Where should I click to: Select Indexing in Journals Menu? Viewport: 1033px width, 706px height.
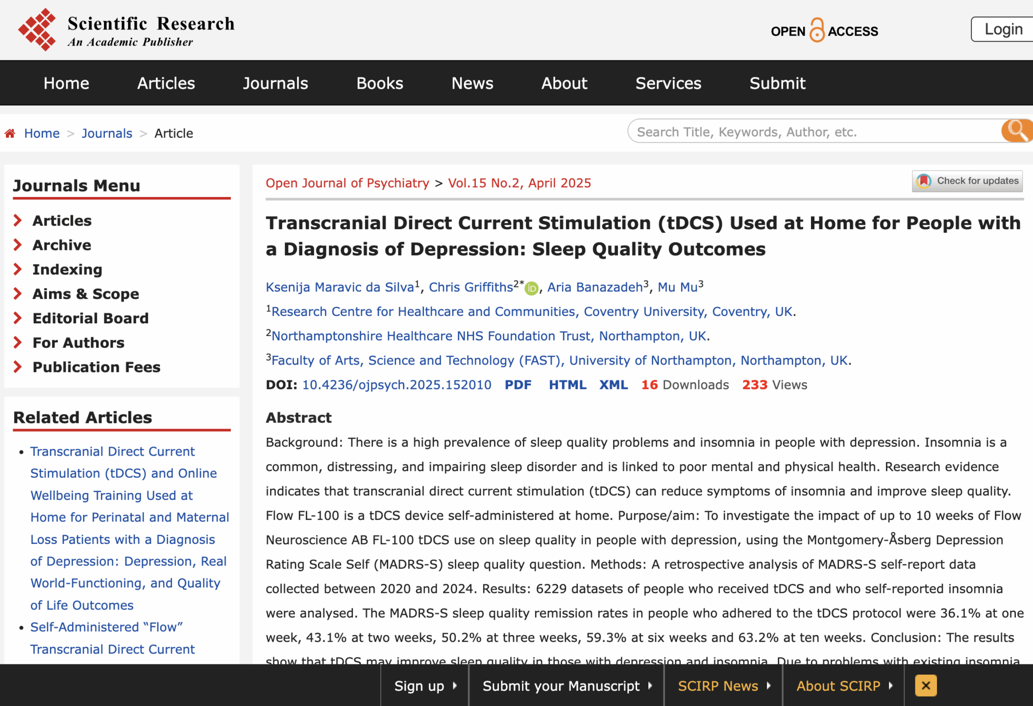68,269
